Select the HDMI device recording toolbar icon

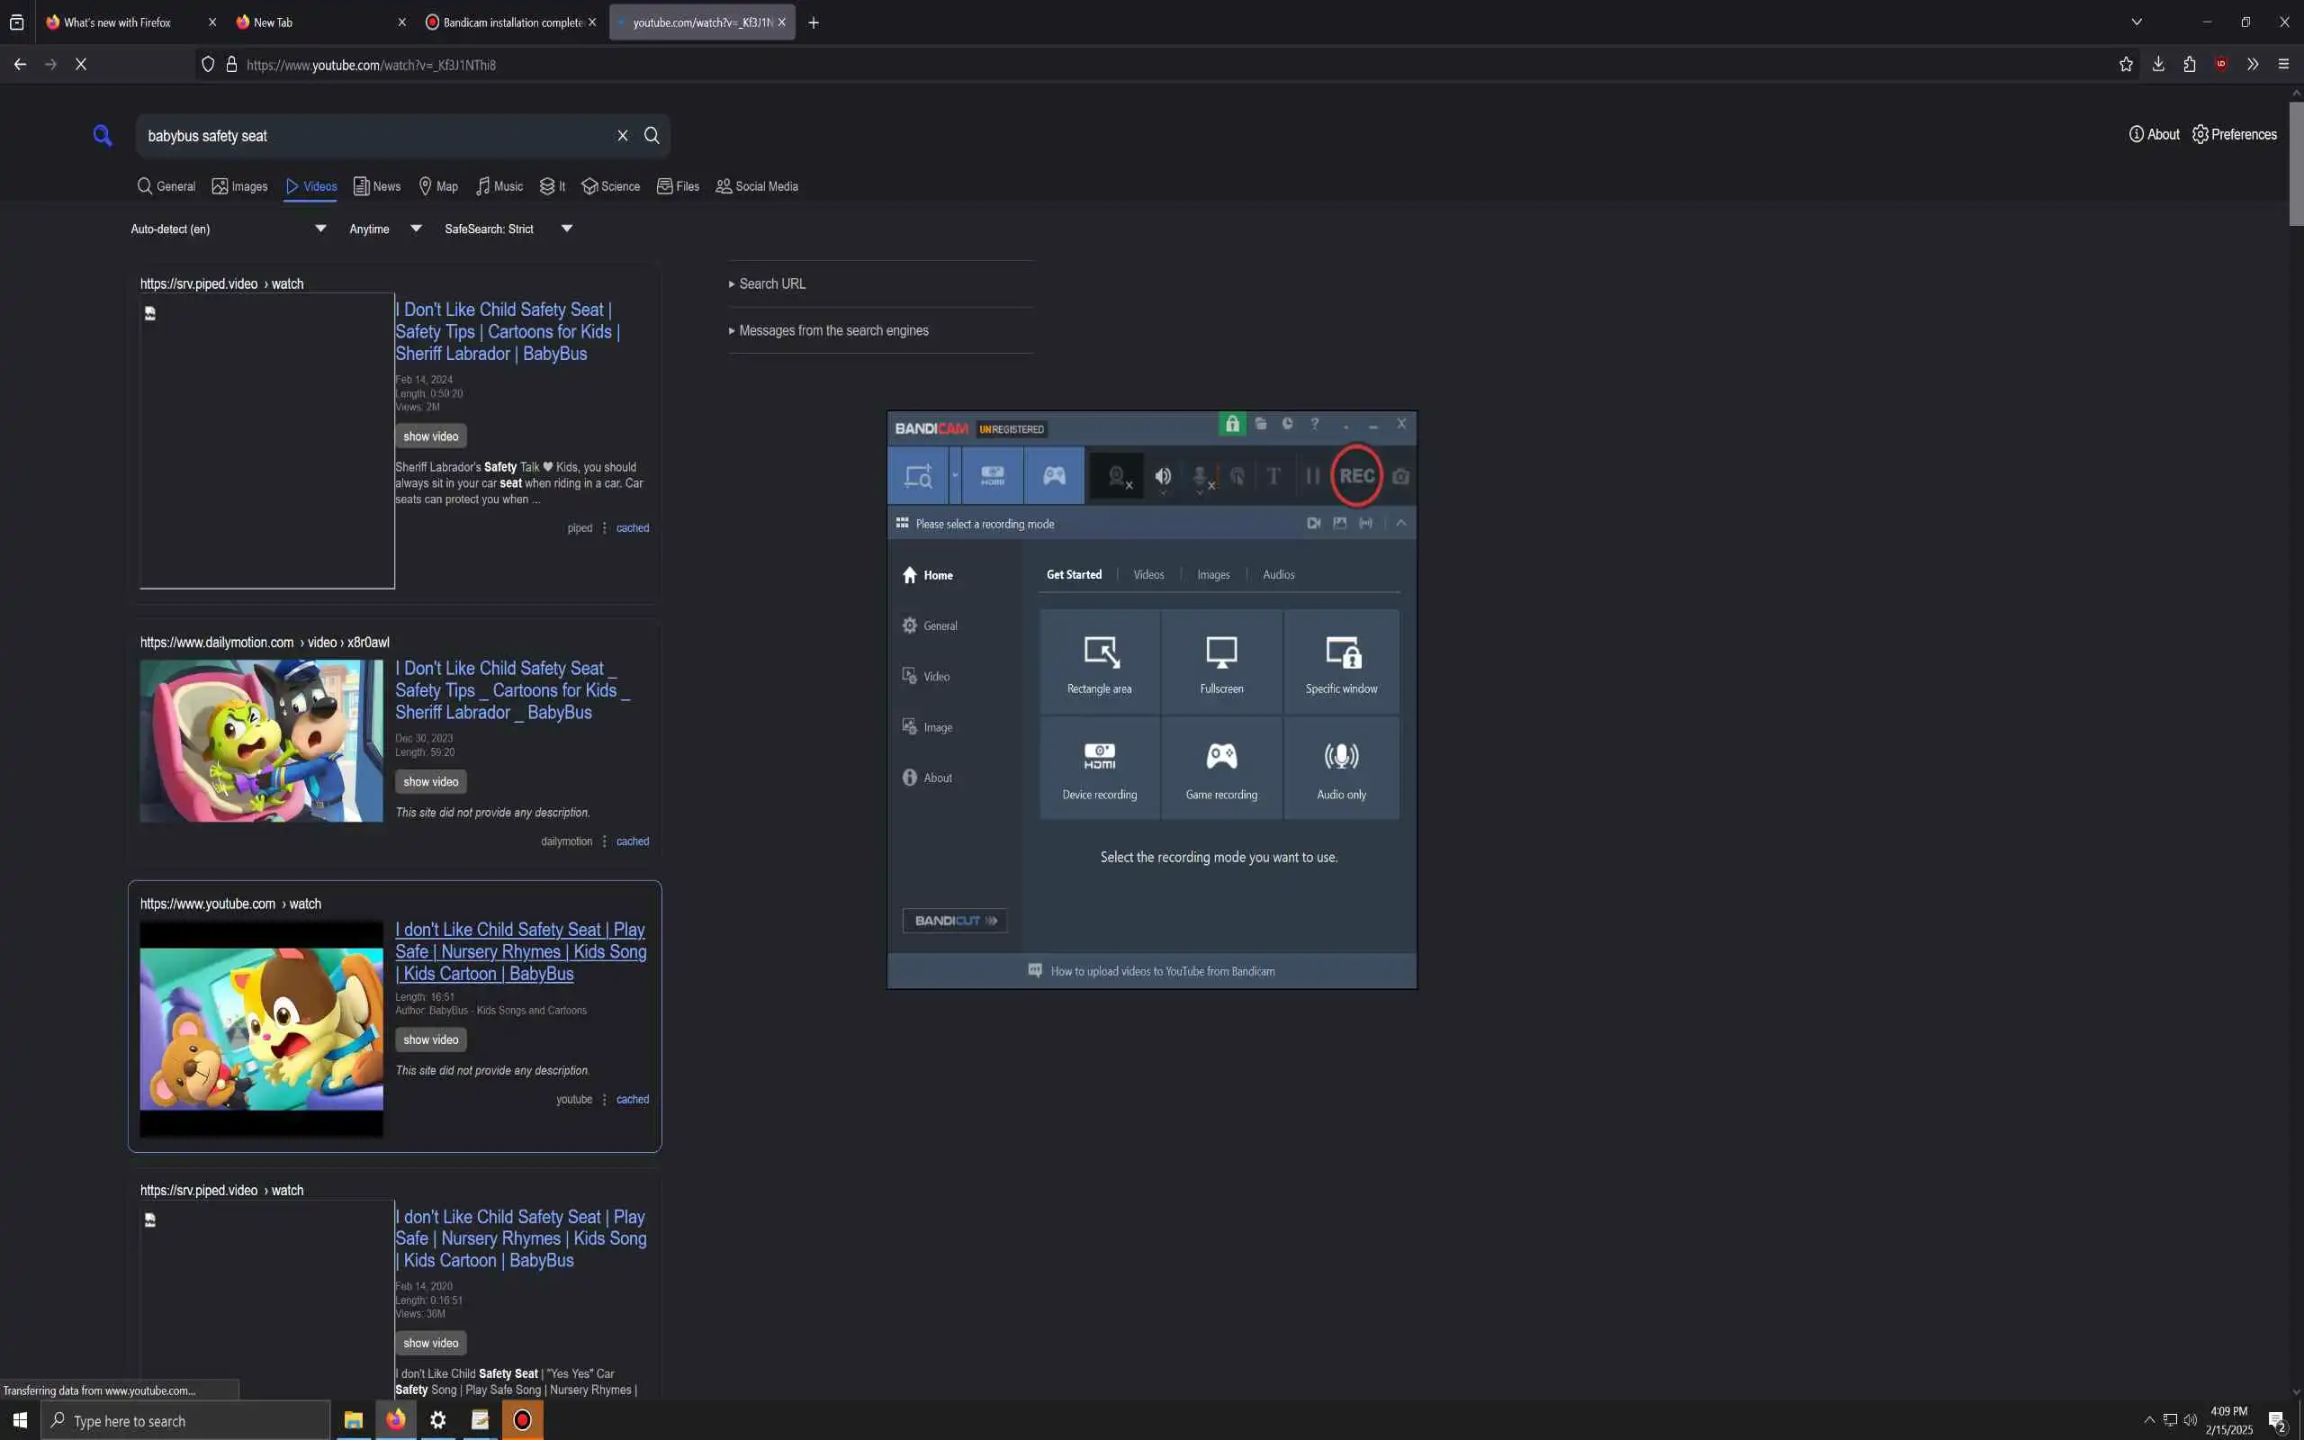point(993,475)
